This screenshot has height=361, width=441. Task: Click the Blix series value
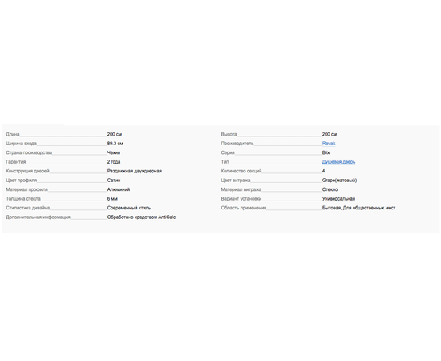coord(326,152)
